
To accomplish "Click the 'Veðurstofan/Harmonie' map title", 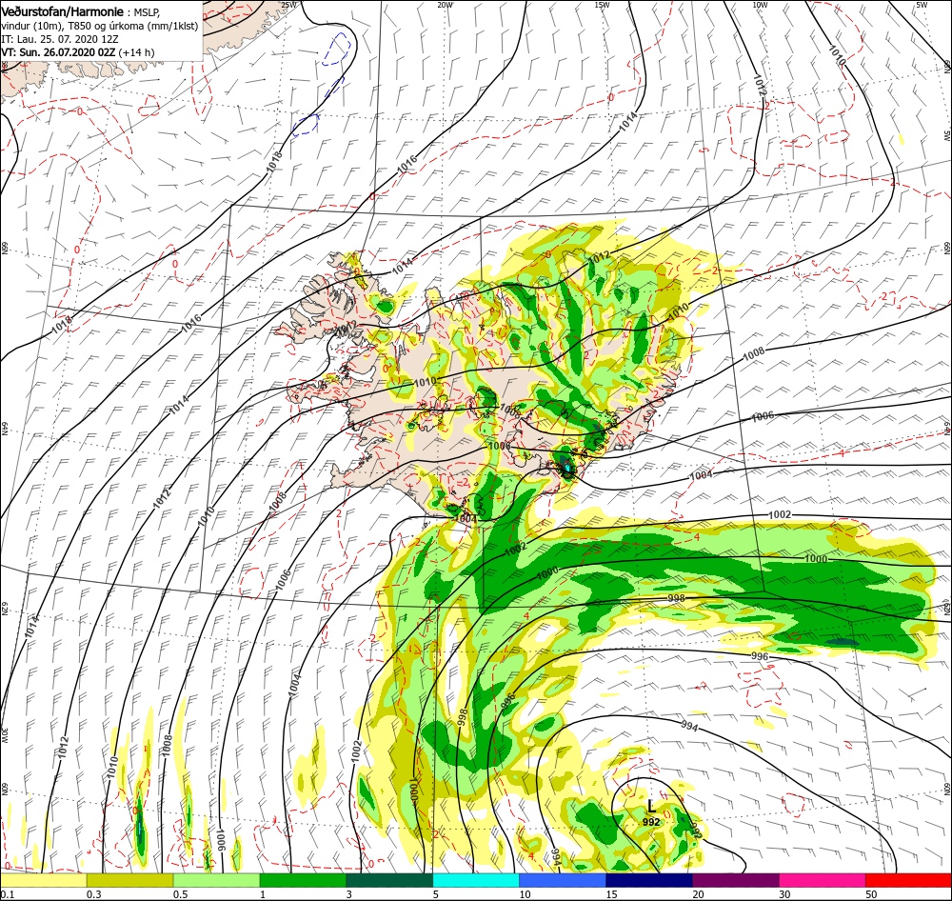I will (x=63, y=11).
